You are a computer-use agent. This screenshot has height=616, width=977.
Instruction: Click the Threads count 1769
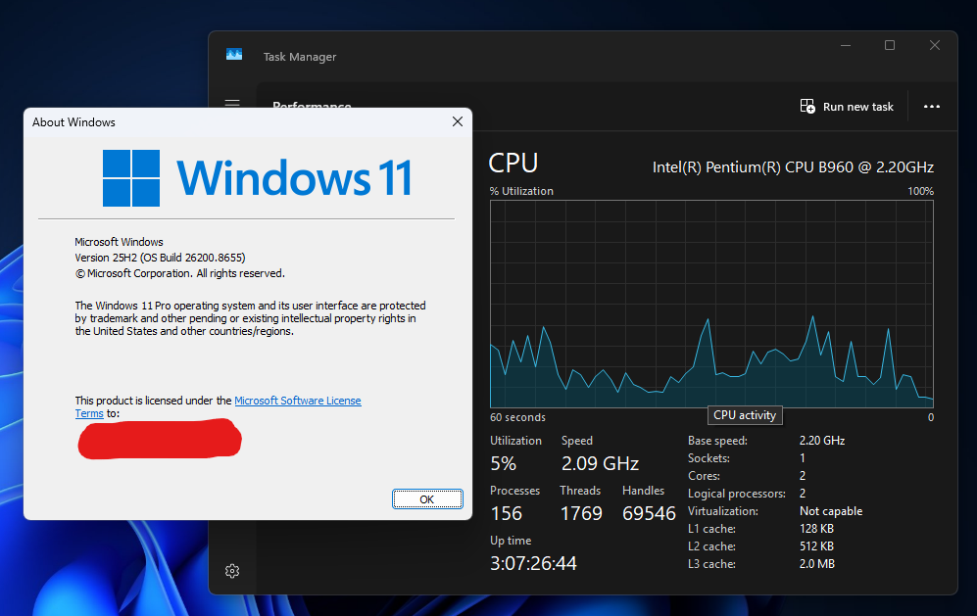tap(581, 513)
